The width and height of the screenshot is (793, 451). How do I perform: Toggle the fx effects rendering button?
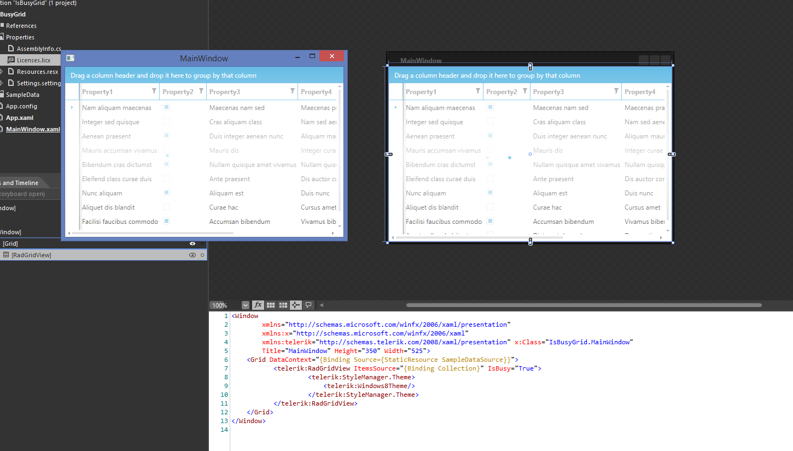(258, 305)
